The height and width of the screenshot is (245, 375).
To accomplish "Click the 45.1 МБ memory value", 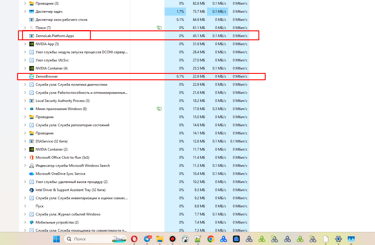I will coord(199,36).
